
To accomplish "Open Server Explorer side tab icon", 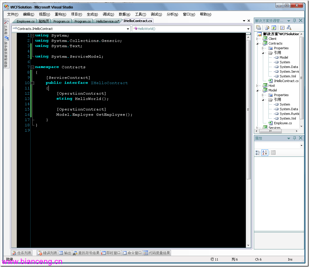I will click(6, 38).
